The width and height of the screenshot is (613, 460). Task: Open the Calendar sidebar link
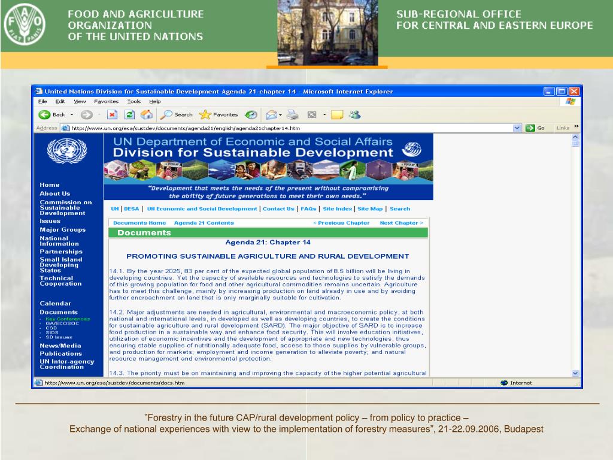point(56,304)
